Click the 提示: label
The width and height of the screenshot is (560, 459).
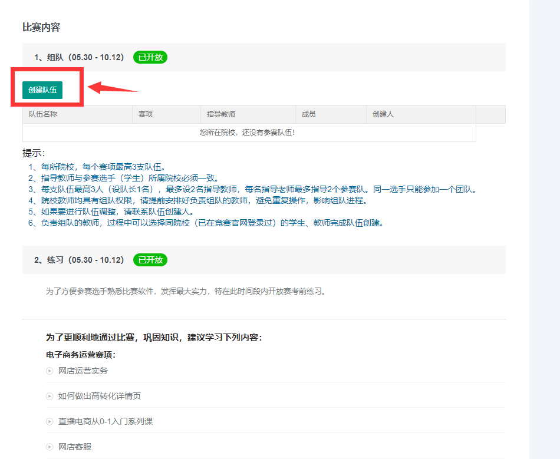(34, 153)
